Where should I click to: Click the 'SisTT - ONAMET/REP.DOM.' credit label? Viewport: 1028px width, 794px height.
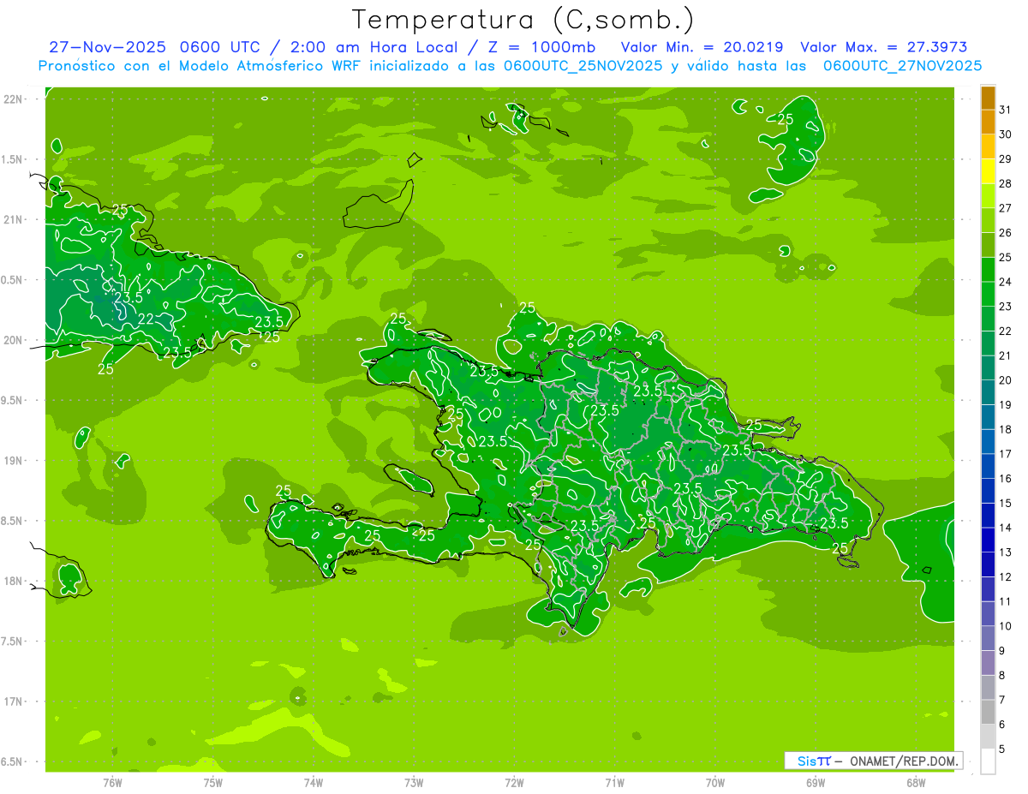click(873, 761)
